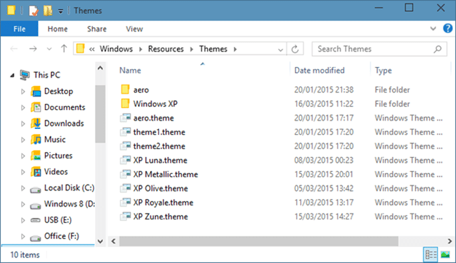The height and width of the screenshot is (263, 456).
Task: Go forward with the Forward arrow
Action: [33, 49]
